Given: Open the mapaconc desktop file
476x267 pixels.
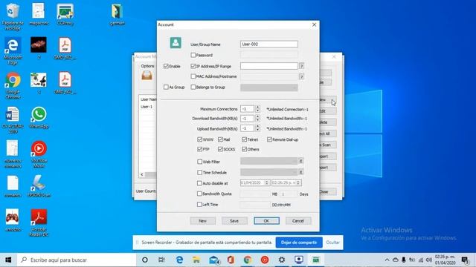Looking at the screenshot, I should (39, 14).
